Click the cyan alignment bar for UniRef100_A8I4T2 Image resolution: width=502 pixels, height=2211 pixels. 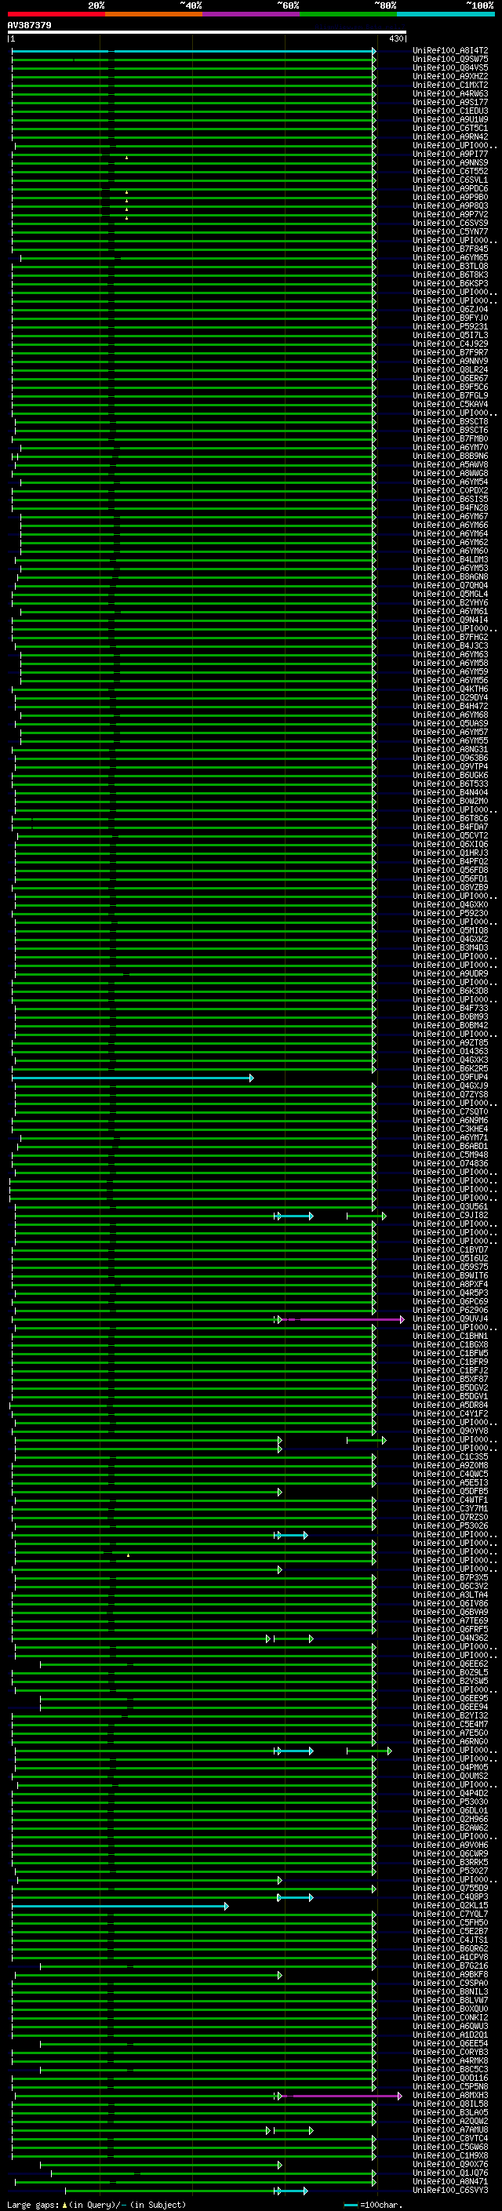click(x=194, y=52)
